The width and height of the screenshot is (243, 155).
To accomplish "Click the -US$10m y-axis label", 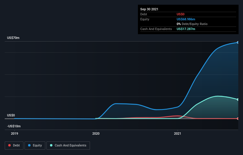I will point(14,126).
